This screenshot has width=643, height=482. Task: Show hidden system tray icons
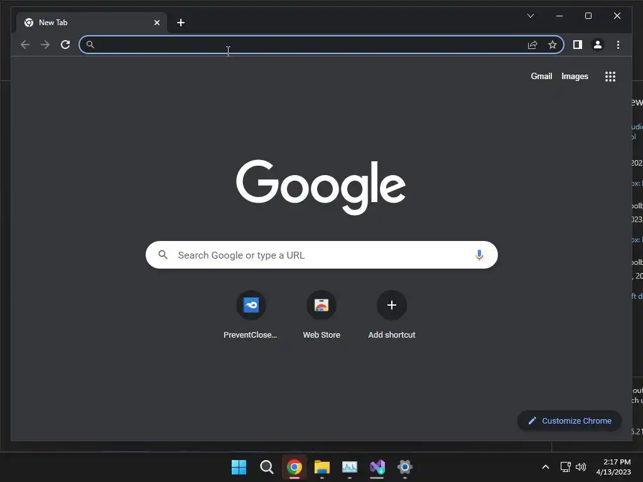(x=546, y=467)
